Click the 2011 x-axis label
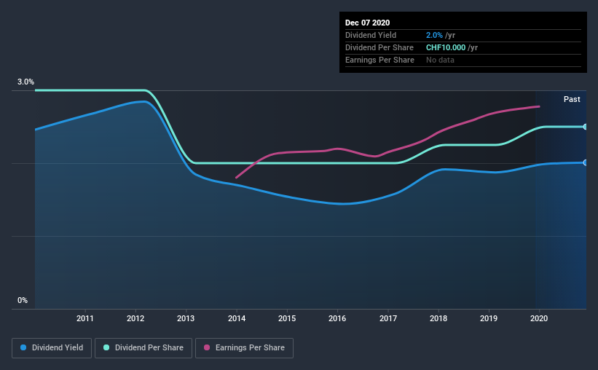This screenshot has width=598, height=370. pyautogui.click(x=85, y=318)
